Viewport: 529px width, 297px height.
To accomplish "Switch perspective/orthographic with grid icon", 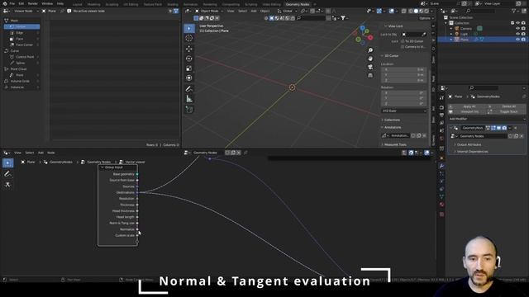I will click(x=370, y=75).
